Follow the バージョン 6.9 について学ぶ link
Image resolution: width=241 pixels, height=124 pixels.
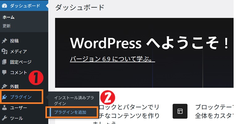pyautogui.click(x=112, y=59)
